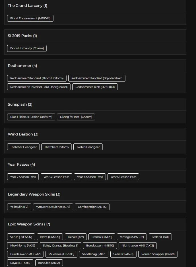Click the Yellowfin (F2) skin tag
Image resolution: width=196 pixels, height=267 pixels.
click(x=19, y=207)
